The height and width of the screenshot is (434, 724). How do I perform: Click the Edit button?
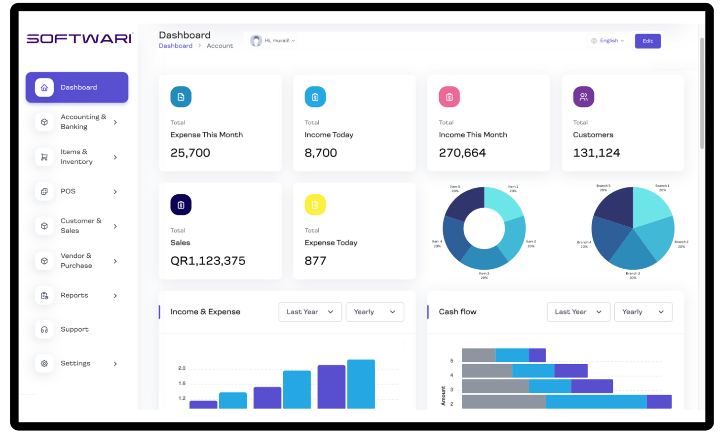pos(648,41)
